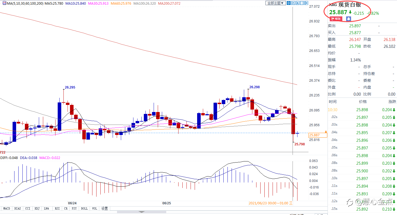The width and height of the screenshot is (397, 215).
Task: Click the date range menu icon beside 00:00~01:00
Action: pos(291,203)
